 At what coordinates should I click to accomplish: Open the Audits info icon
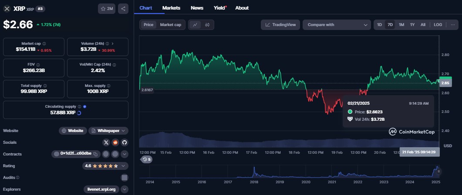(18, 178)
